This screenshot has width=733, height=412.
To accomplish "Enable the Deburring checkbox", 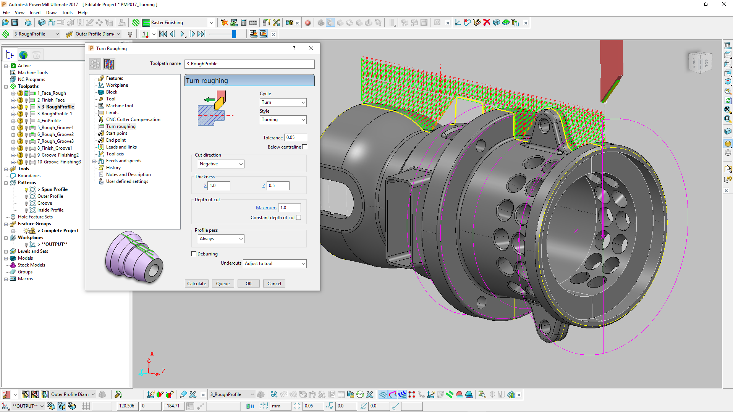I will pos(194,254).
